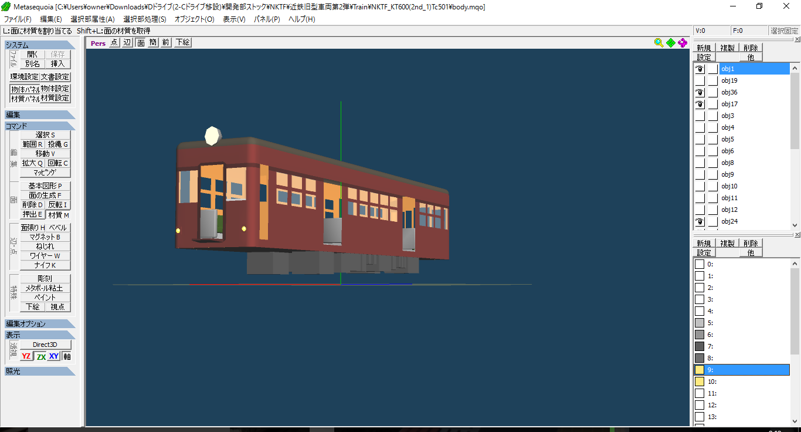
Task: Open the オブジェクト(O) menu
Action: pyautogui.click(x=194, y=19)
